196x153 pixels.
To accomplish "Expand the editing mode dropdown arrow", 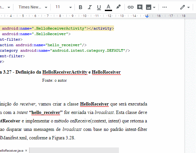I will [188, 7].
